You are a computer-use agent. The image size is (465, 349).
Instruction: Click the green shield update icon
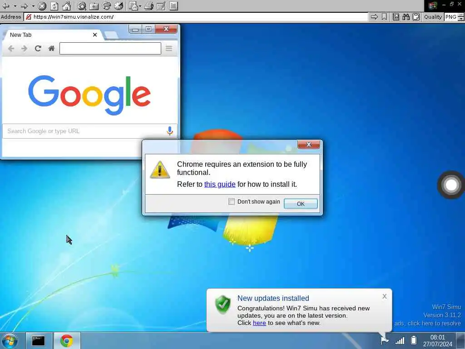223,304
